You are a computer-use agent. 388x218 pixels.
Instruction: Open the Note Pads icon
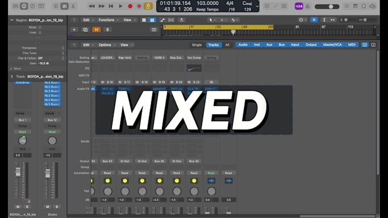click(355, 6)
